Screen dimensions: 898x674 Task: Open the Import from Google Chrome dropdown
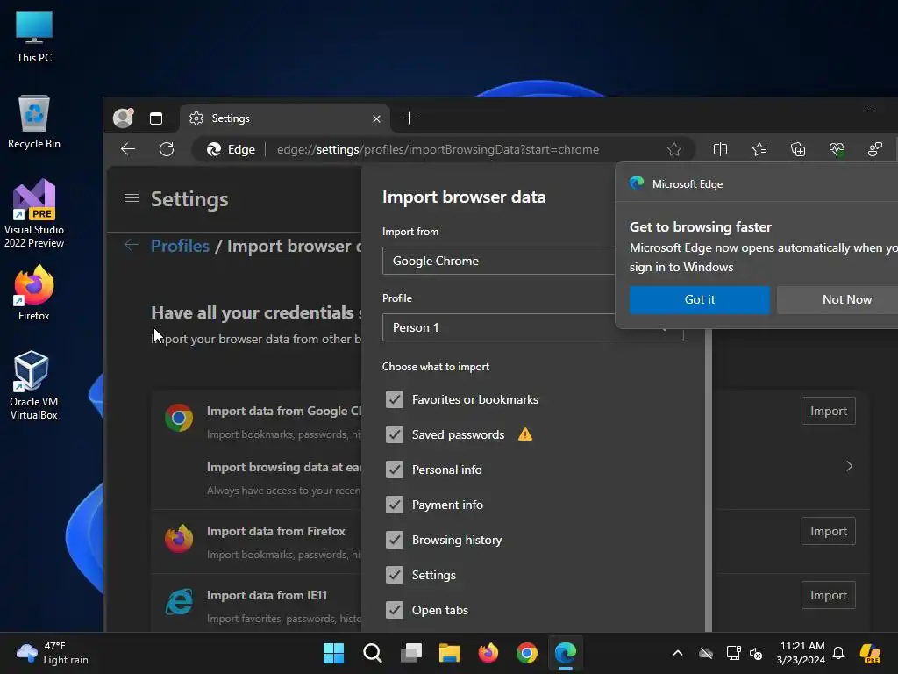tap(499, 261)
